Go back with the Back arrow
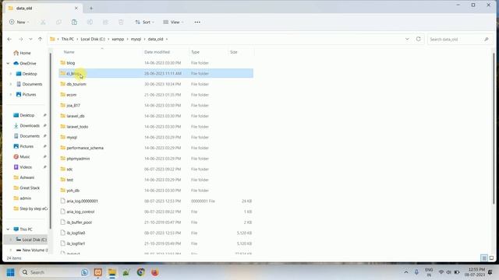Viewport: 499px width, 280px height. pos(9,39)
